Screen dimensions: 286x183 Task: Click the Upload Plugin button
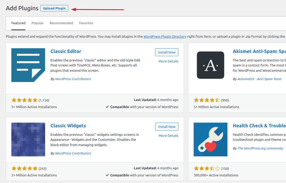pos(54,8)
